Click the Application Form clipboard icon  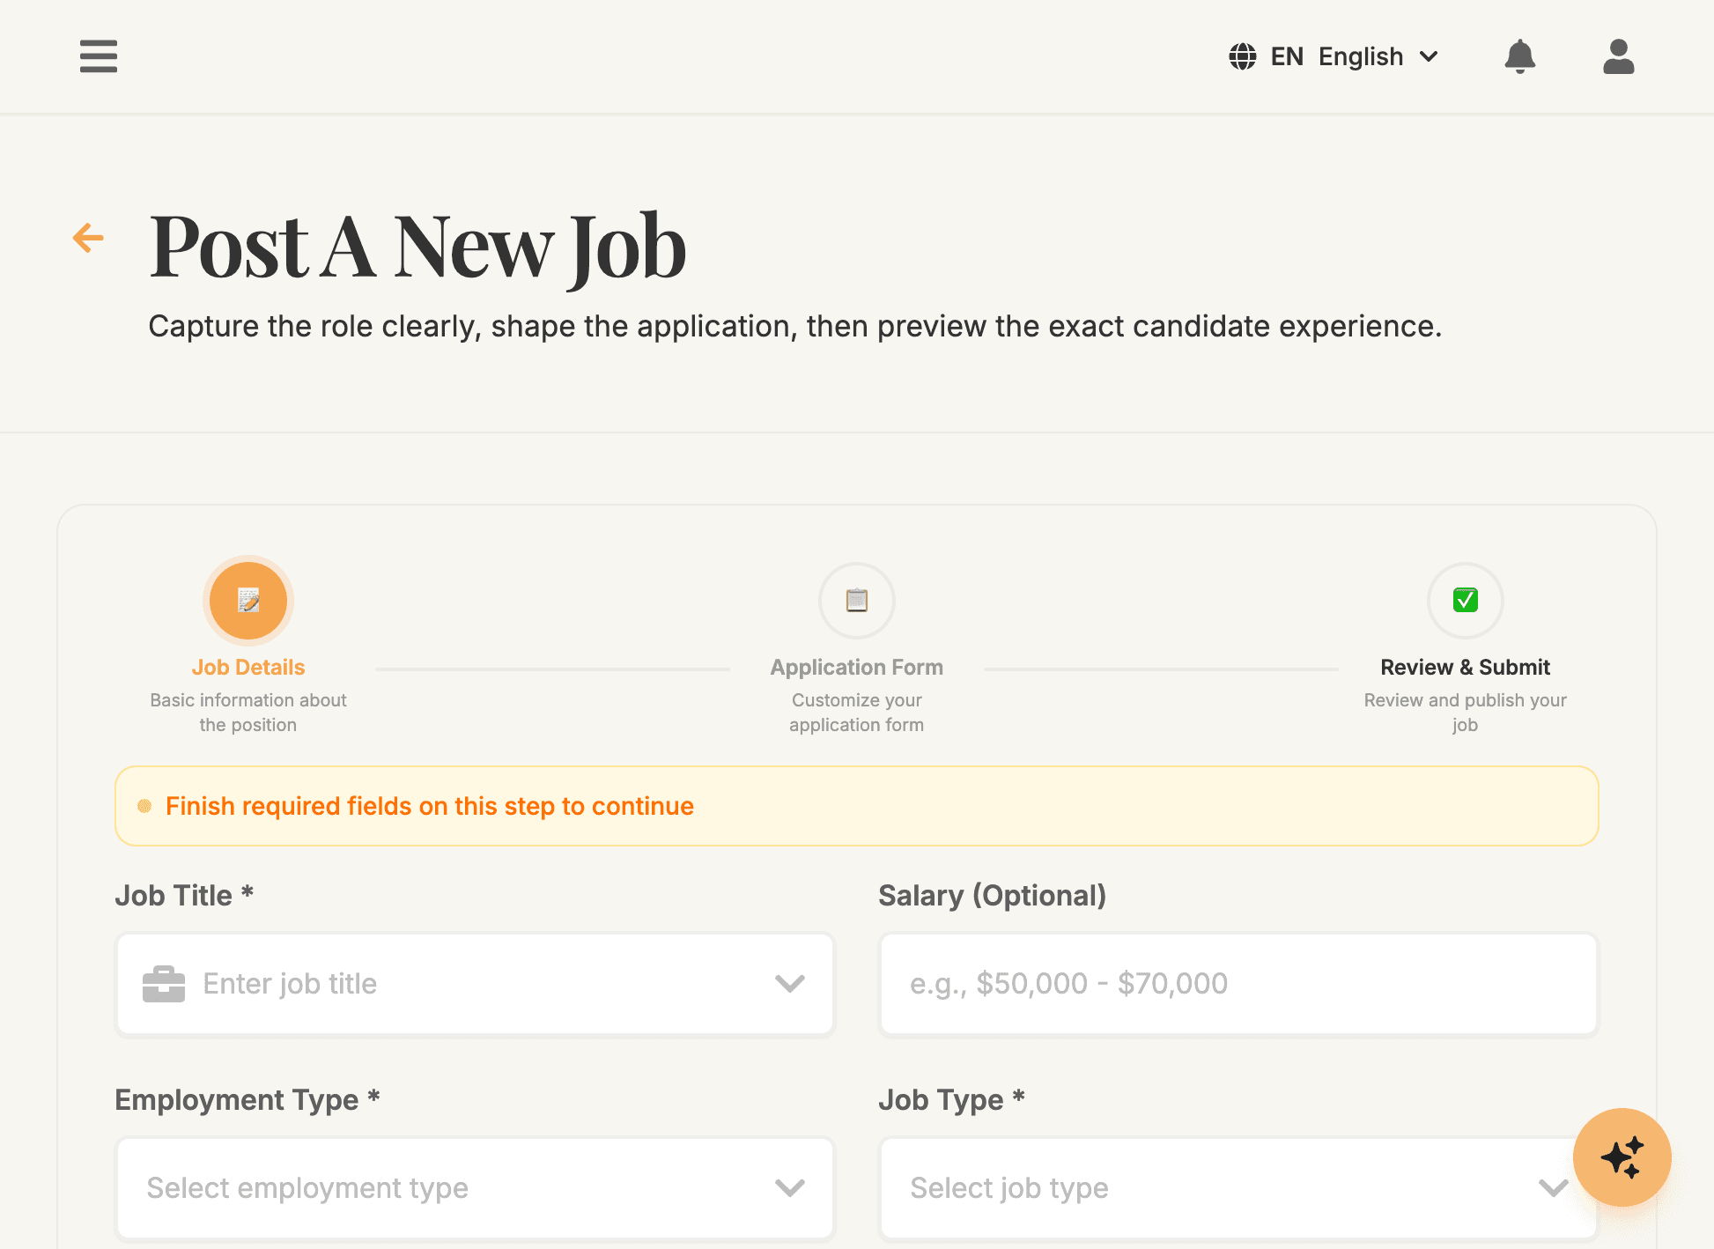tap(856, 600)
